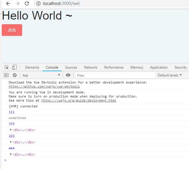Click the browser forward arrow
Screen dimensions: 189x169
click(17, 4)
